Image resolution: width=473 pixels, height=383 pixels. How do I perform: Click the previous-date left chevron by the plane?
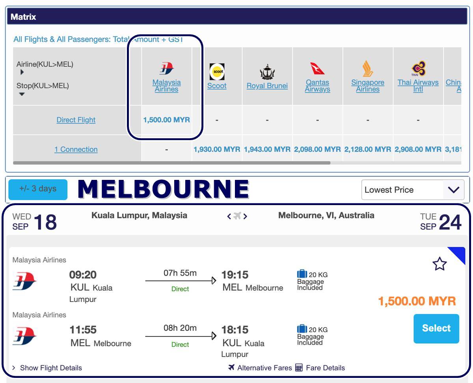(x=229, y=216)
